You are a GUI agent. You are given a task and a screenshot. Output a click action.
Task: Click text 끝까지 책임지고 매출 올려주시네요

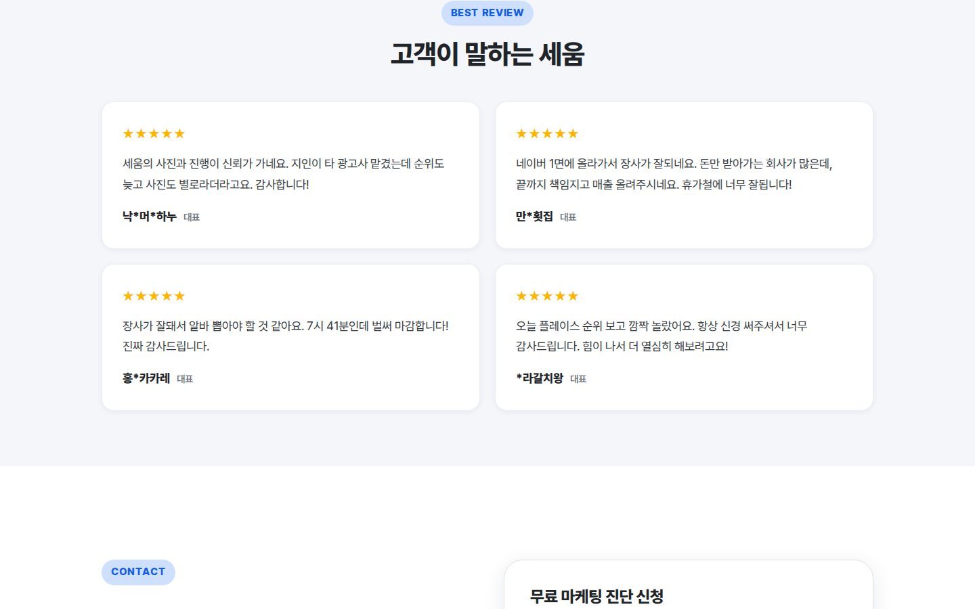[597, 184]
